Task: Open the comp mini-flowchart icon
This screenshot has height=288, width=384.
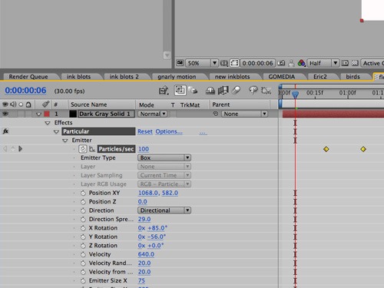Action: click(164, 91)
